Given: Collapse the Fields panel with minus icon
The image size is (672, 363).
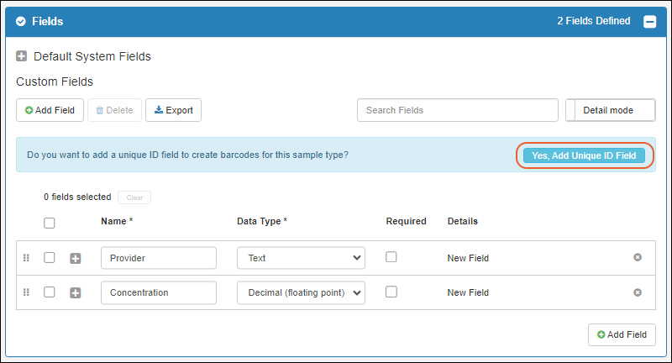Looking at the screenshot, I should (649, 22).
